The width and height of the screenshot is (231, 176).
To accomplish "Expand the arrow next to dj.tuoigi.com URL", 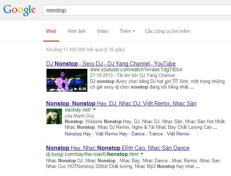I will click(142, 154).
